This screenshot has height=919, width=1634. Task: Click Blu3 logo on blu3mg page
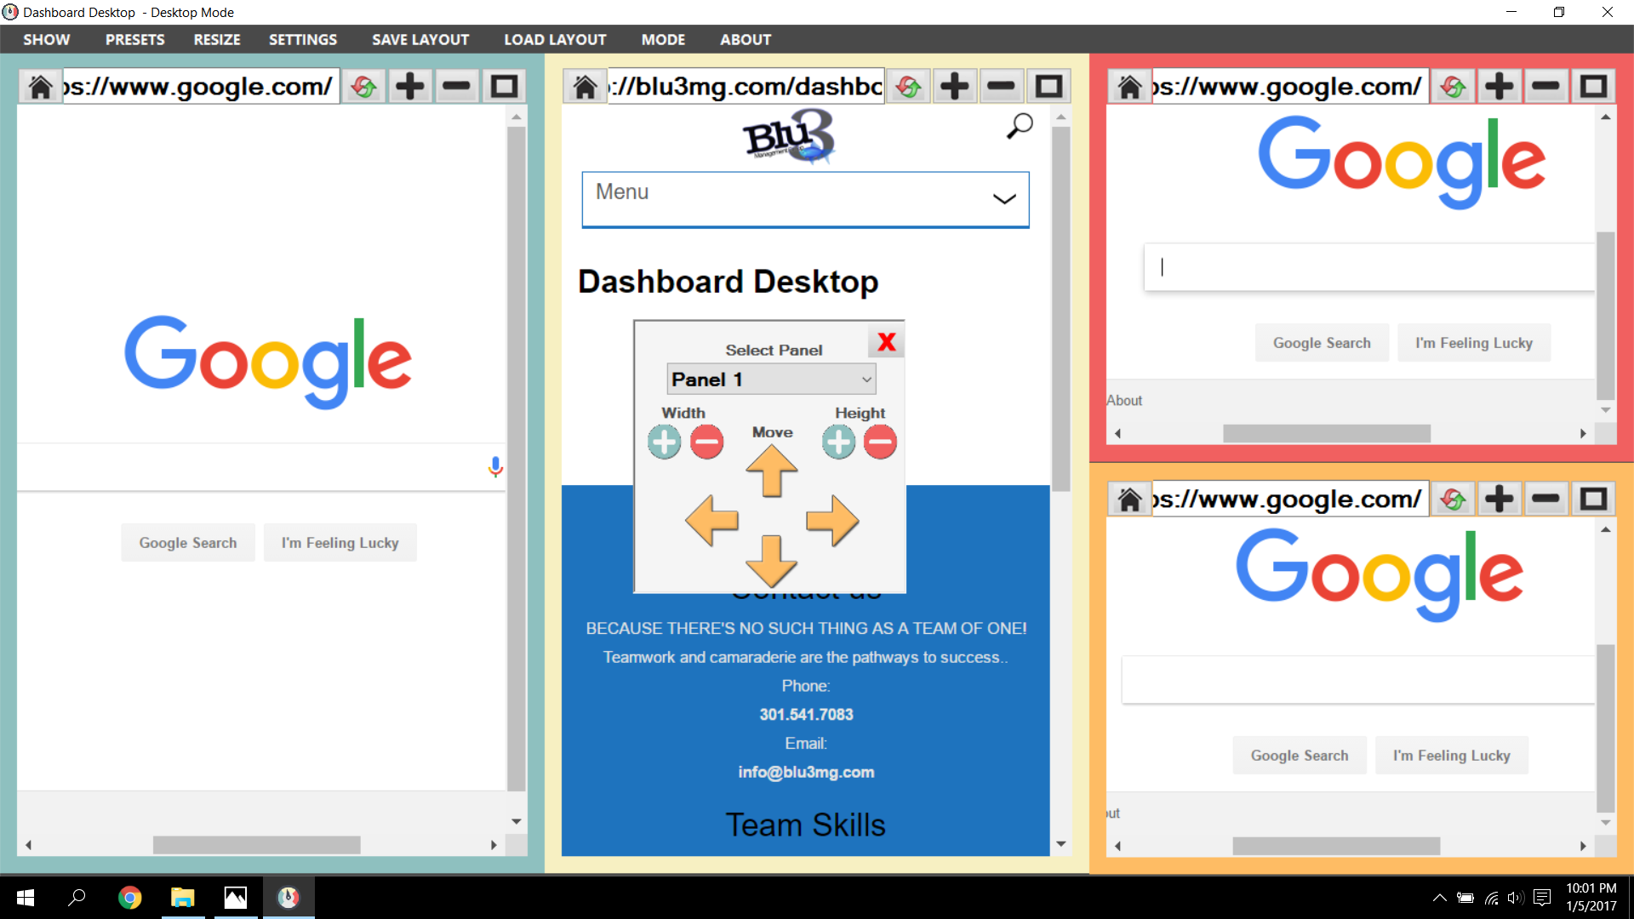[789, 136]
